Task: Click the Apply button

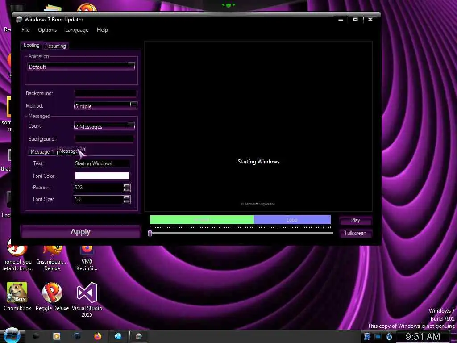Action: pyautogui.click(x=80, y=232)
